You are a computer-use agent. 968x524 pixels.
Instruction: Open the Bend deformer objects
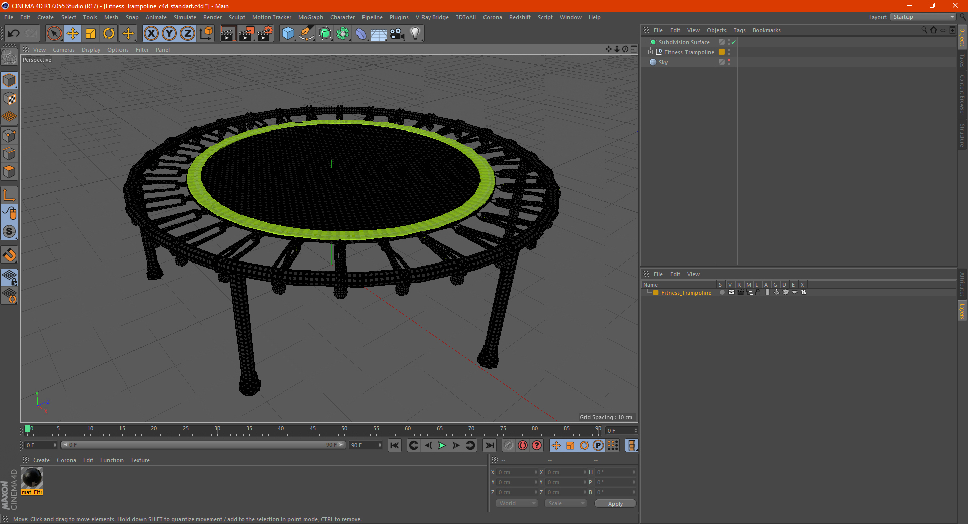tap(361, 34)
